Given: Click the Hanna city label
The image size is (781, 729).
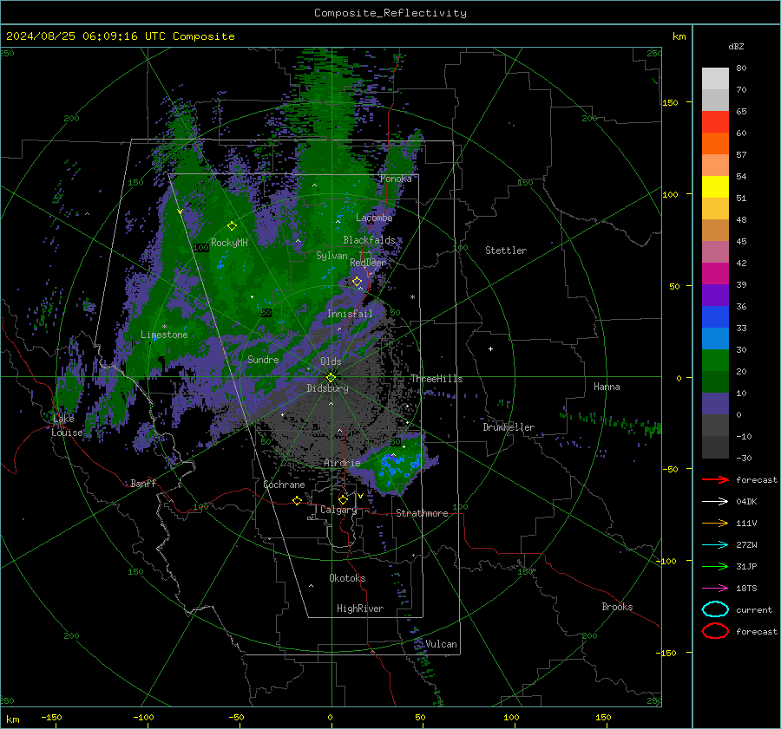Looking at the screenshot, I should (607, 386).
